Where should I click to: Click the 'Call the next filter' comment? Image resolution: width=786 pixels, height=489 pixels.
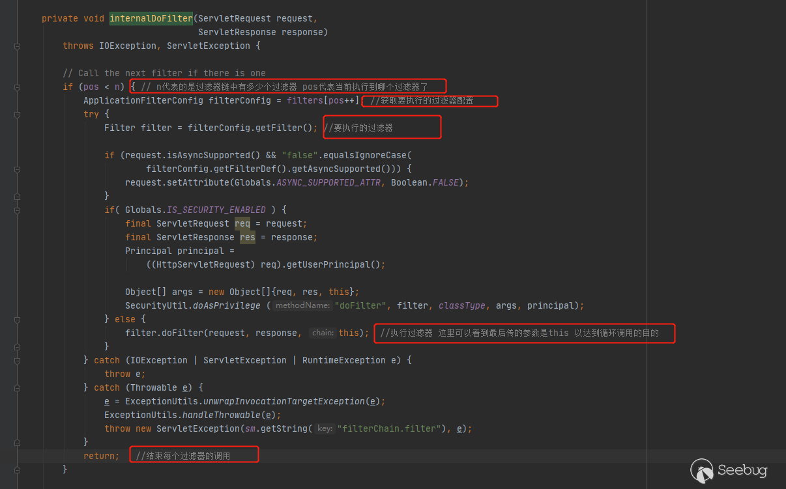point(164,73)
